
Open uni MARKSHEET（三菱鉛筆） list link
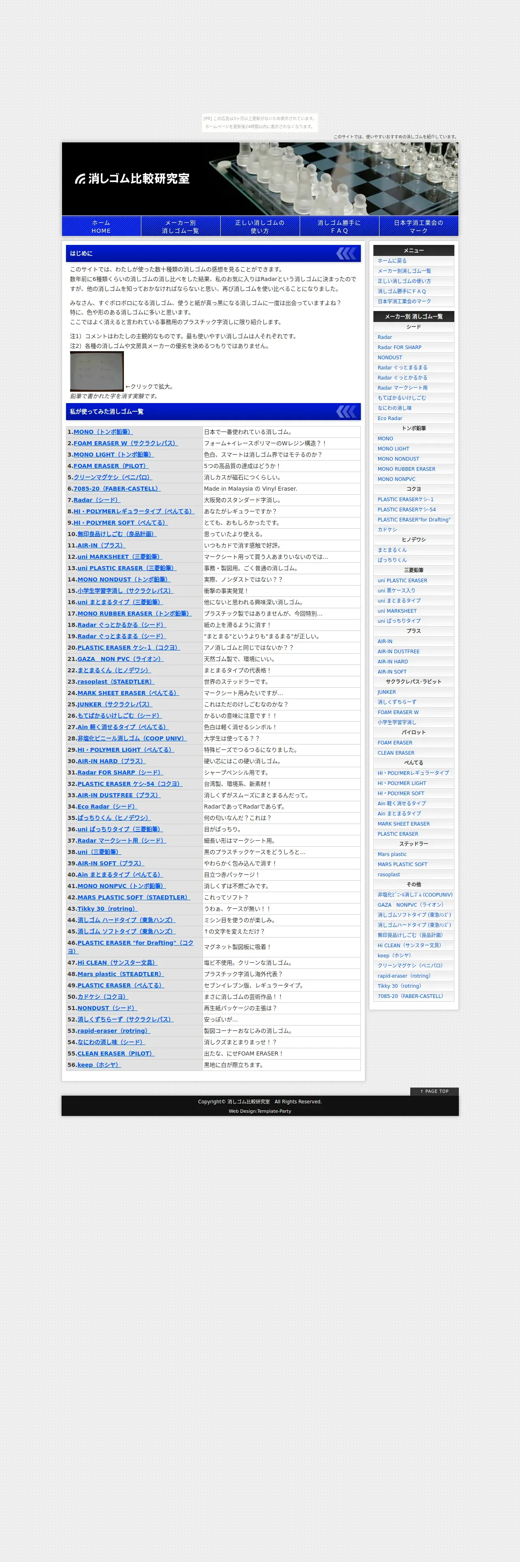click(x=120, y=557)
